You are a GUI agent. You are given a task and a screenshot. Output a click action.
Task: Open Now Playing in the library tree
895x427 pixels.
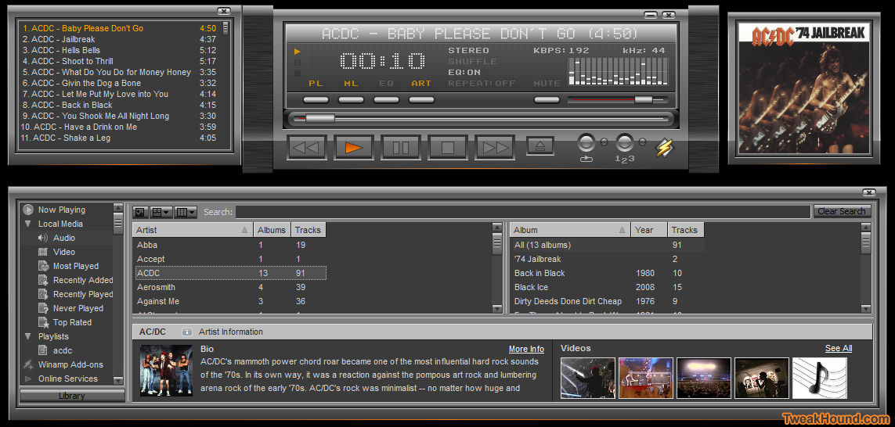62,210
